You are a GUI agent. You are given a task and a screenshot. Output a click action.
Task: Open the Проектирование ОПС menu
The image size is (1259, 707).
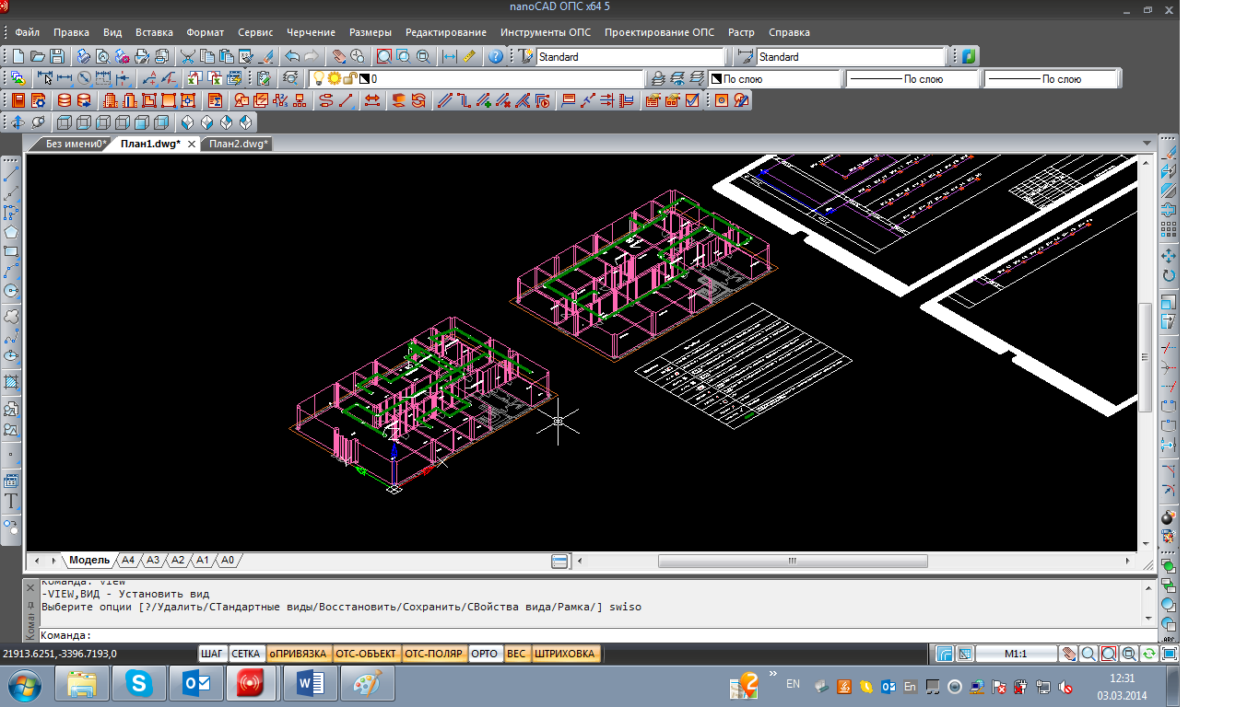659,32
